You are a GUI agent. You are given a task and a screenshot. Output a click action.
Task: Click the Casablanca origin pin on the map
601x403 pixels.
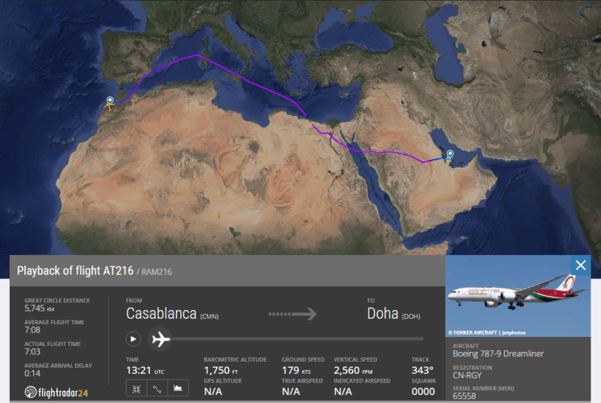click(x=110, y=101)
